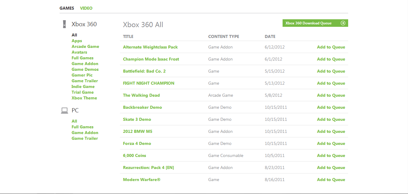
Task: Click the TITLE column header
Action: (128, 36)
